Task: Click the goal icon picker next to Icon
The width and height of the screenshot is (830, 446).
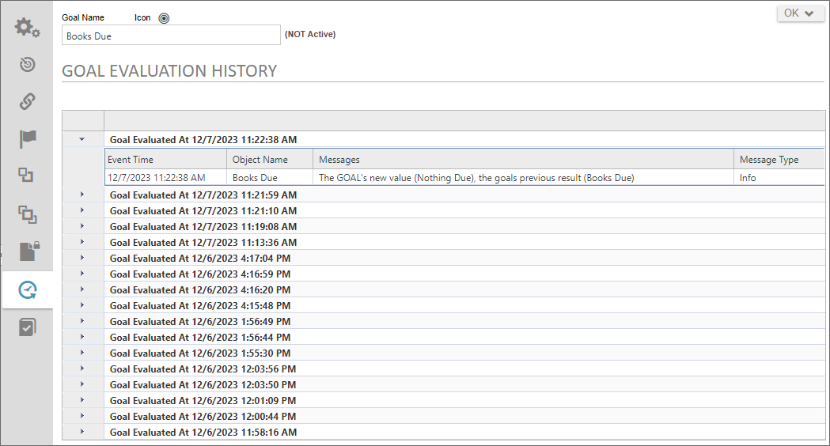Action: tap(164, 18)
